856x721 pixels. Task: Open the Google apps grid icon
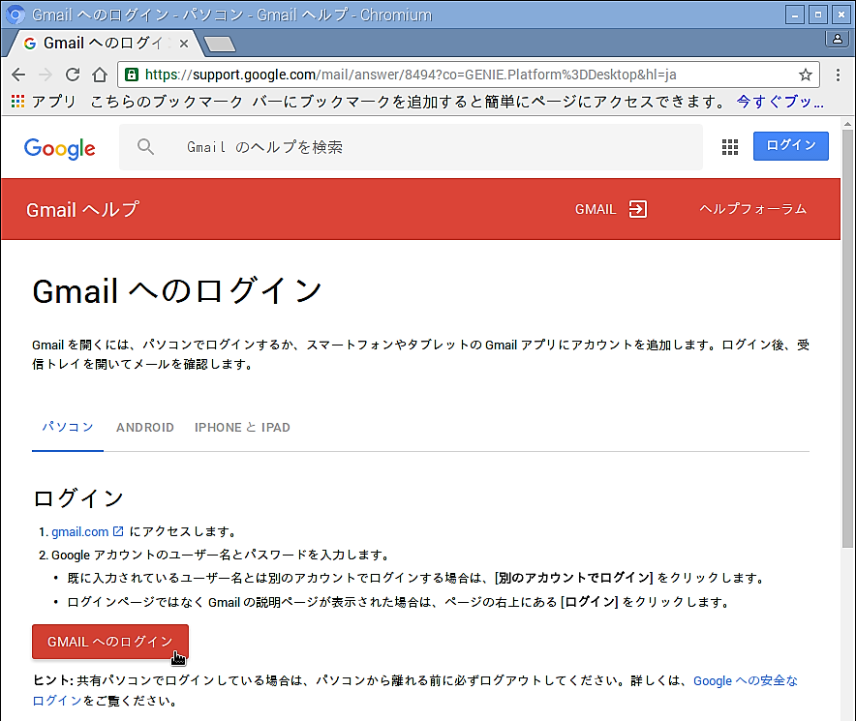click(x=730, y=147)
